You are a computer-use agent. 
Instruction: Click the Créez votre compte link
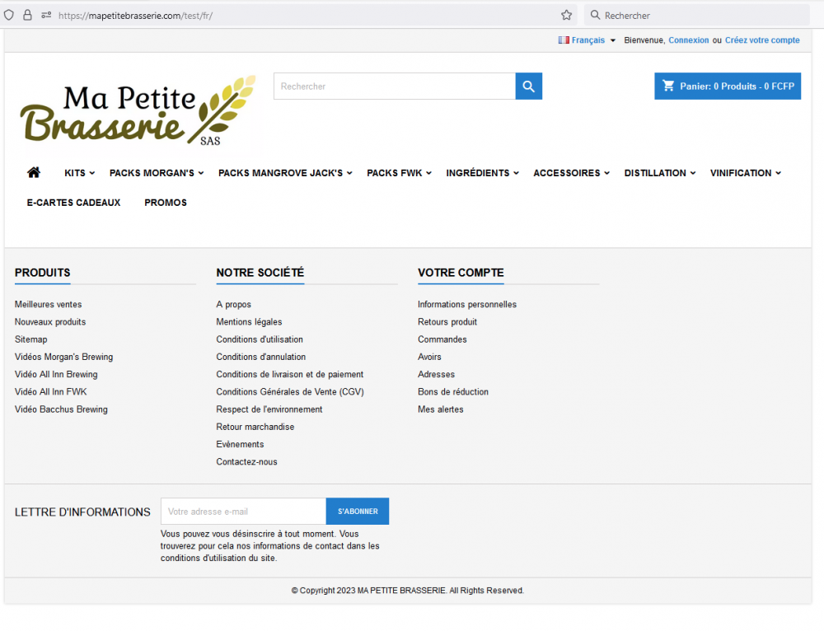click(762, 40)
